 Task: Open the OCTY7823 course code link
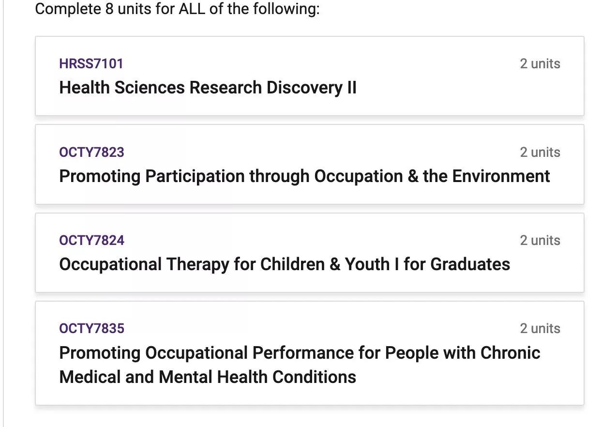pyautogui.click(x=91, y=152)
